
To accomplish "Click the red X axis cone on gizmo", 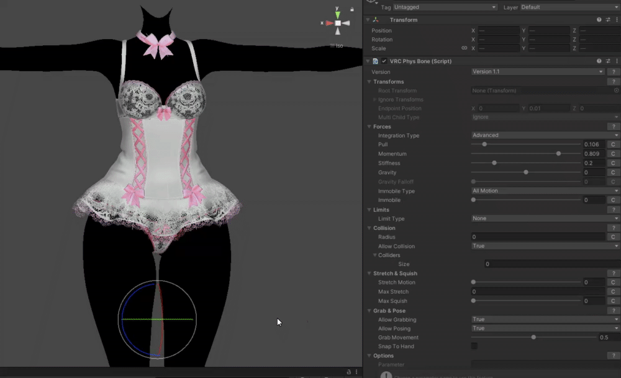I will click(329, 23).
